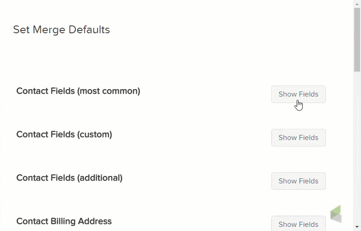361x231 pixels.
Task: Click the Contact Billing Address label
Action: click(x=64, y=221)
